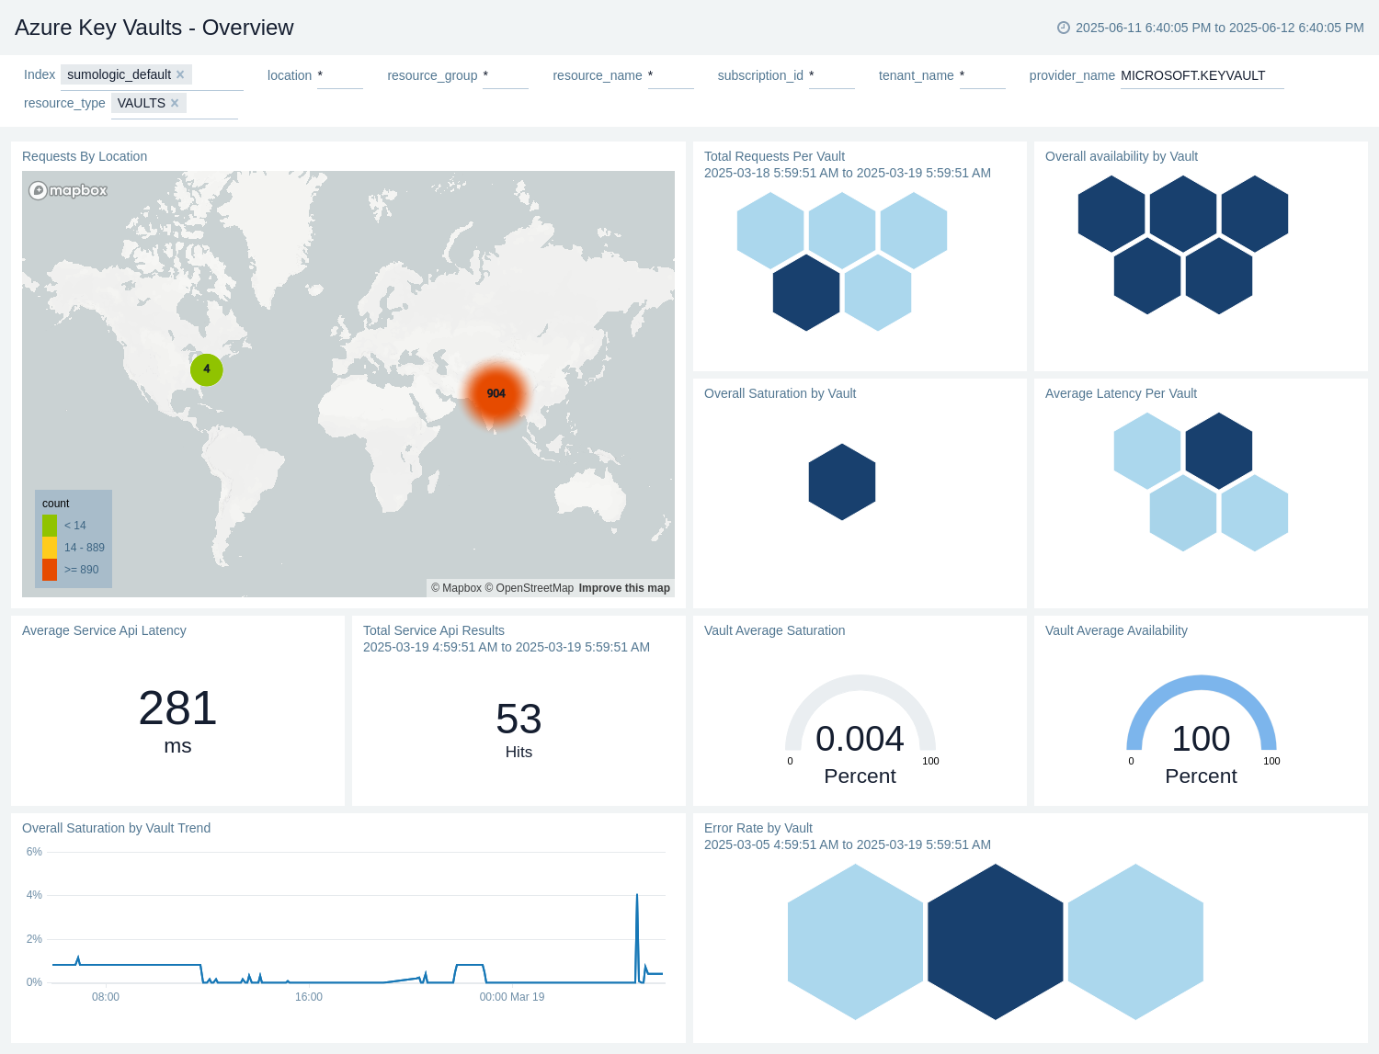Click the 4% spike in saturation trend line

637,896
